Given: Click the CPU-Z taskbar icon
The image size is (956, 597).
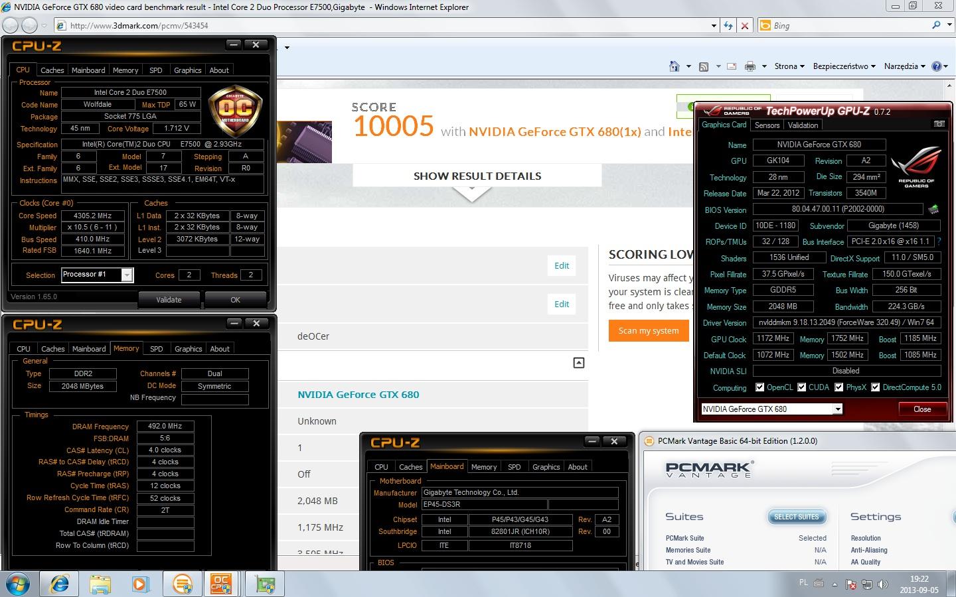Looking at the screenshot, I should pyautogui.click(x=221, y=584).
